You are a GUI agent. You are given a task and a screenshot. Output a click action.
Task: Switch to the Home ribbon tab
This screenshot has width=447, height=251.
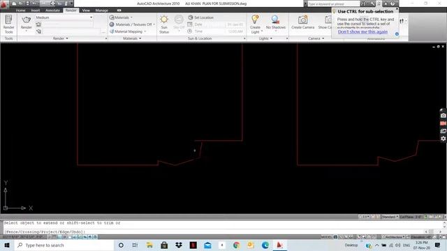(x=20, y=10)
